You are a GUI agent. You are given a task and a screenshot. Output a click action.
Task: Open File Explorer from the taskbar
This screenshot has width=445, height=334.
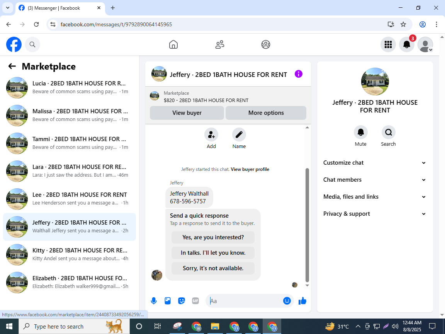click(215, 326)
